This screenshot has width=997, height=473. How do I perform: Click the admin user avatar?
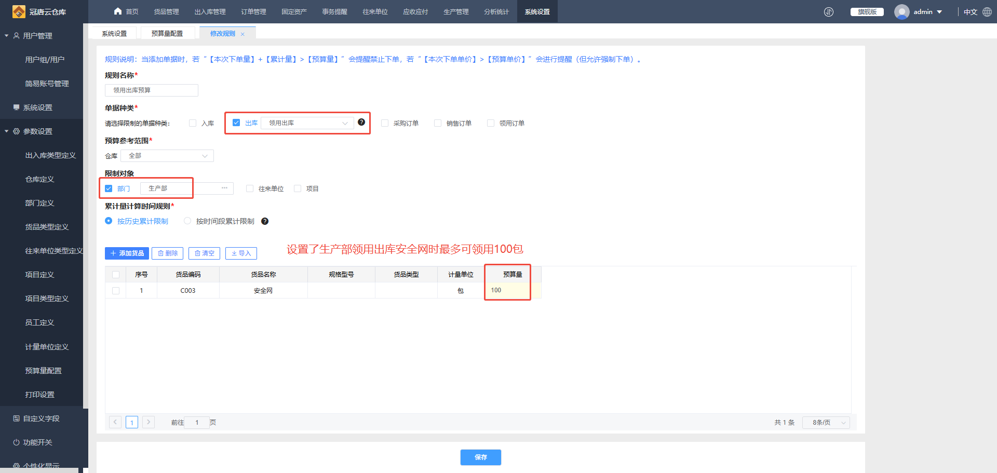click(x=901, y=12)
